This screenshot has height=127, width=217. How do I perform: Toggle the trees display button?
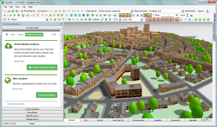pyautogui.click(x=146, y=15)
